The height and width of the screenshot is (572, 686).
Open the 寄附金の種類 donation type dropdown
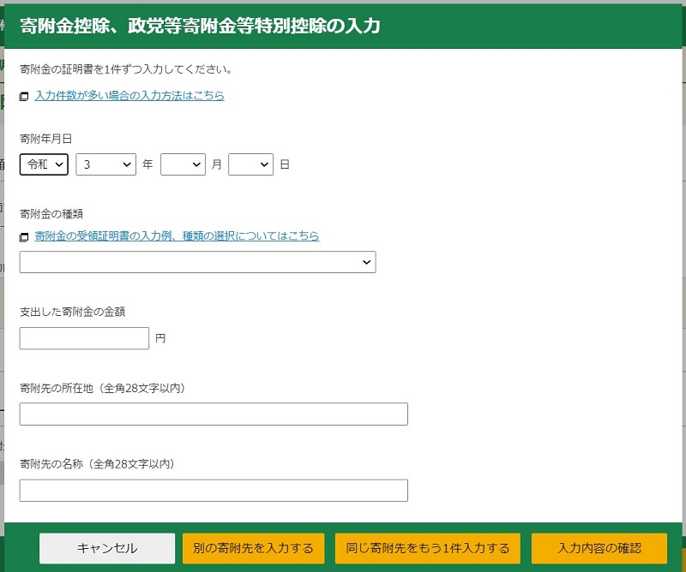click(197, 262)
